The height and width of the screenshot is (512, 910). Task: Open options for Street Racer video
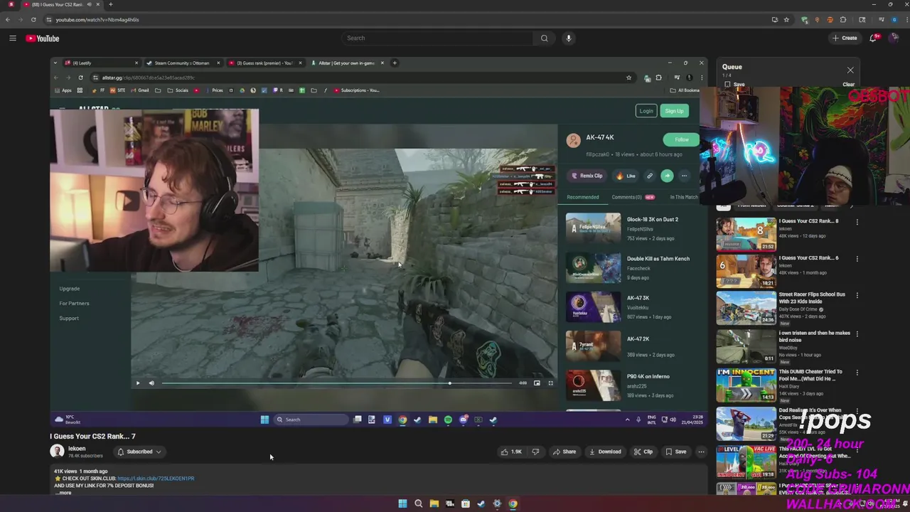(x=857, y=295)
